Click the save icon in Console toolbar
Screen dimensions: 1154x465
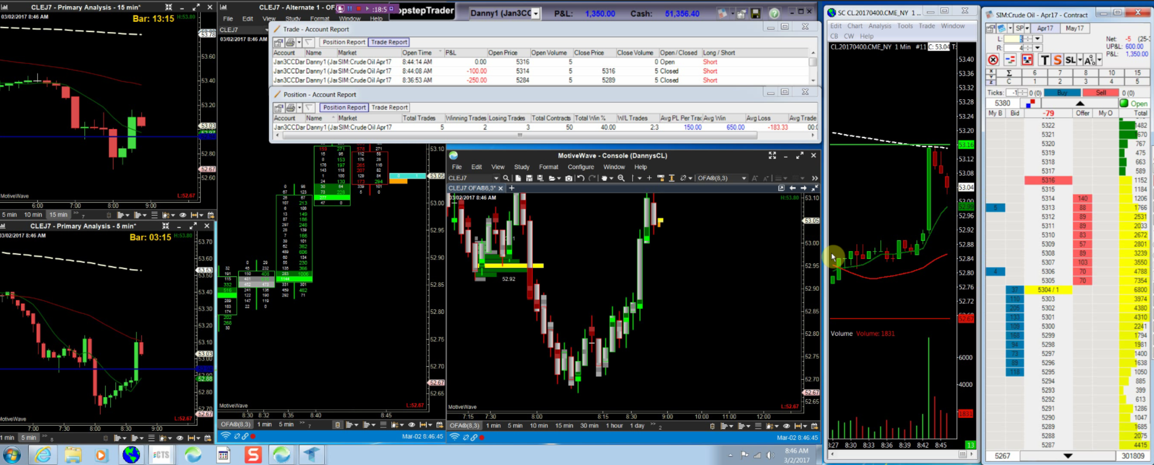(x=529, y=178)
